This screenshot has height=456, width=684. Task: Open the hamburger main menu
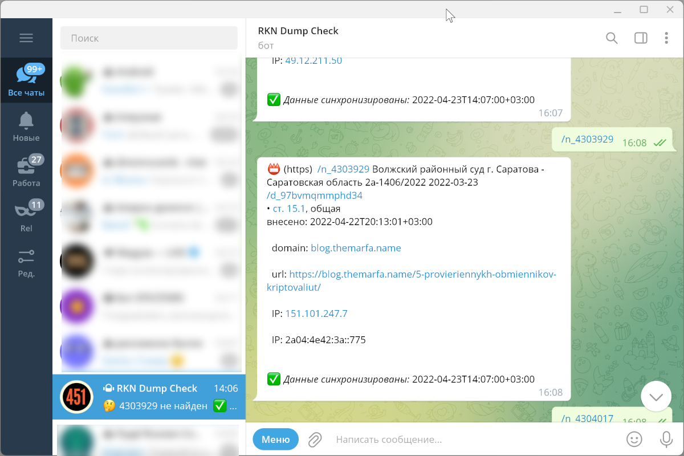pos(26,38)
